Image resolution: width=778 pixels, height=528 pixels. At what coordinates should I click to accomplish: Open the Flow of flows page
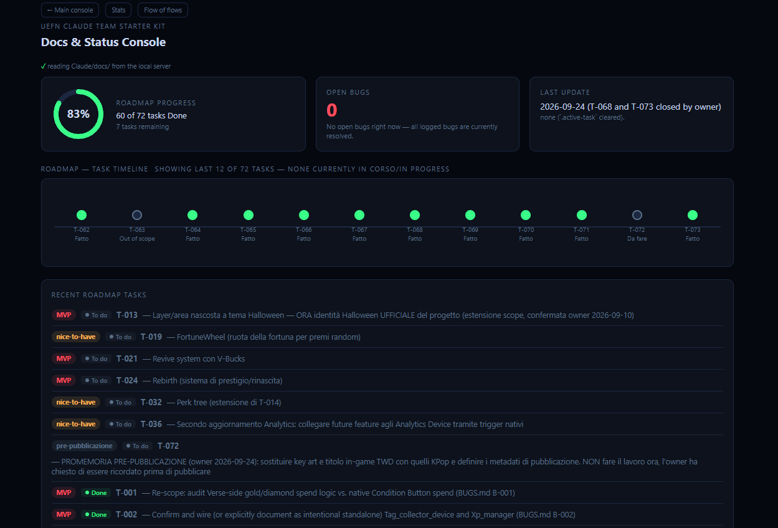(163, 10)
